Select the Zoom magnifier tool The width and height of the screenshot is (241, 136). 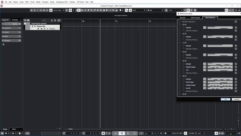101,10
